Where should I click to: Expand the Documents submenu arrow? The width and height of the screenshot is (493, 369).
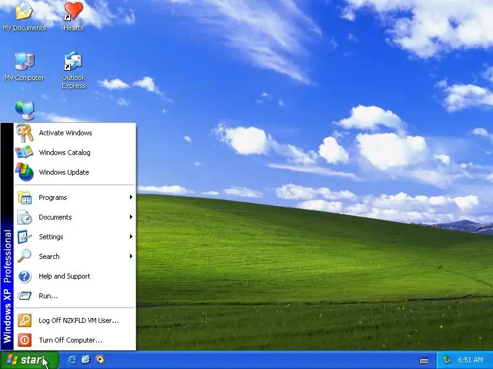[x=131, y=217]
